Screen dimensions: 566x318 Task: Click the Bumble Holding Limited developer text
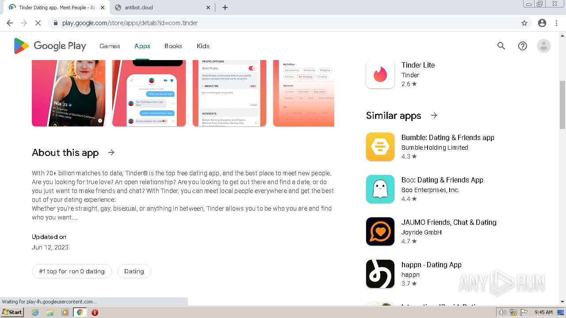click(435, 148)
